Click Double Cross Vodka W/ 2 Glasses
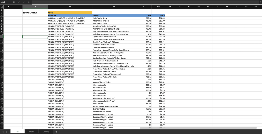The width and height of the screenshot is (262, 134). coord(114,42)
